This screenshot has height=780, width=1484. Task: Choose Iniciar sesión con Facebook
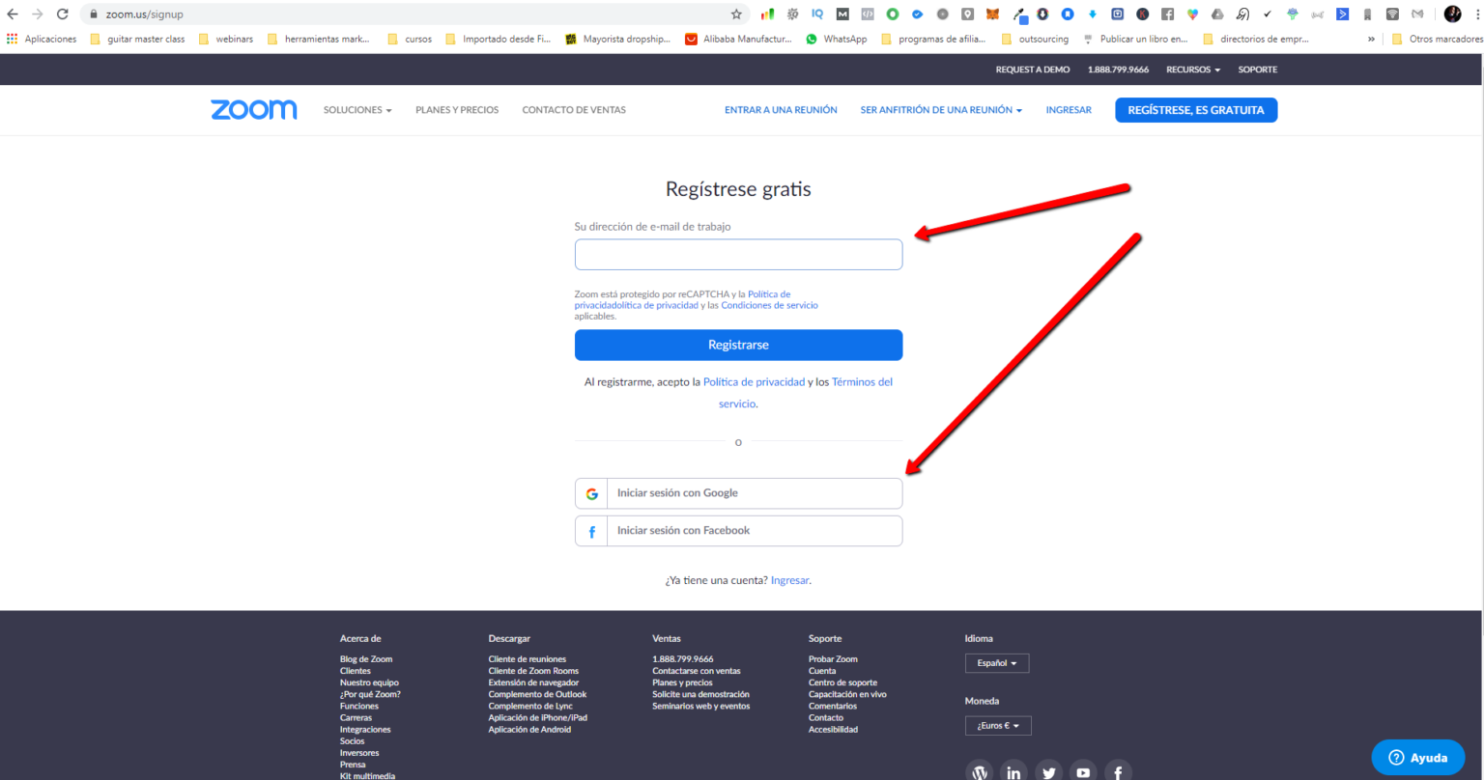pyautogui.click(x=738, y=531)
